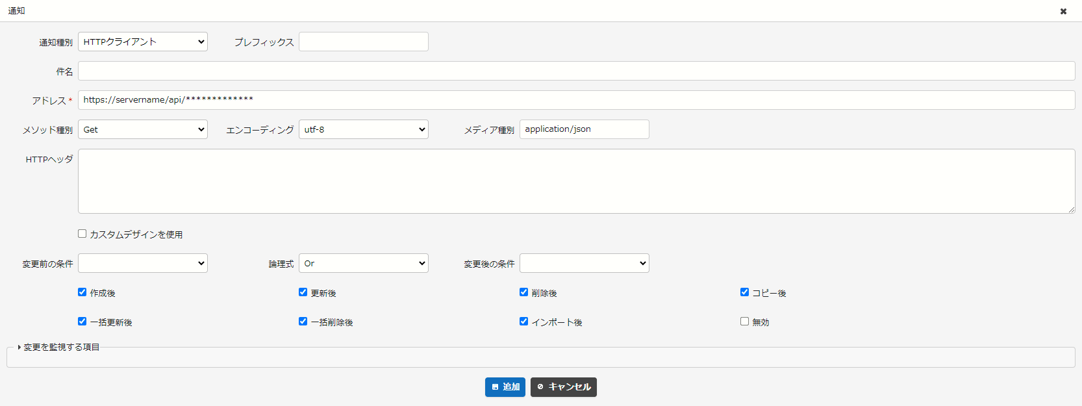Viewport: 1082px width, 406px height.
Task: Close the 通知 dialog with the X icon
Action: [1063, 11]
